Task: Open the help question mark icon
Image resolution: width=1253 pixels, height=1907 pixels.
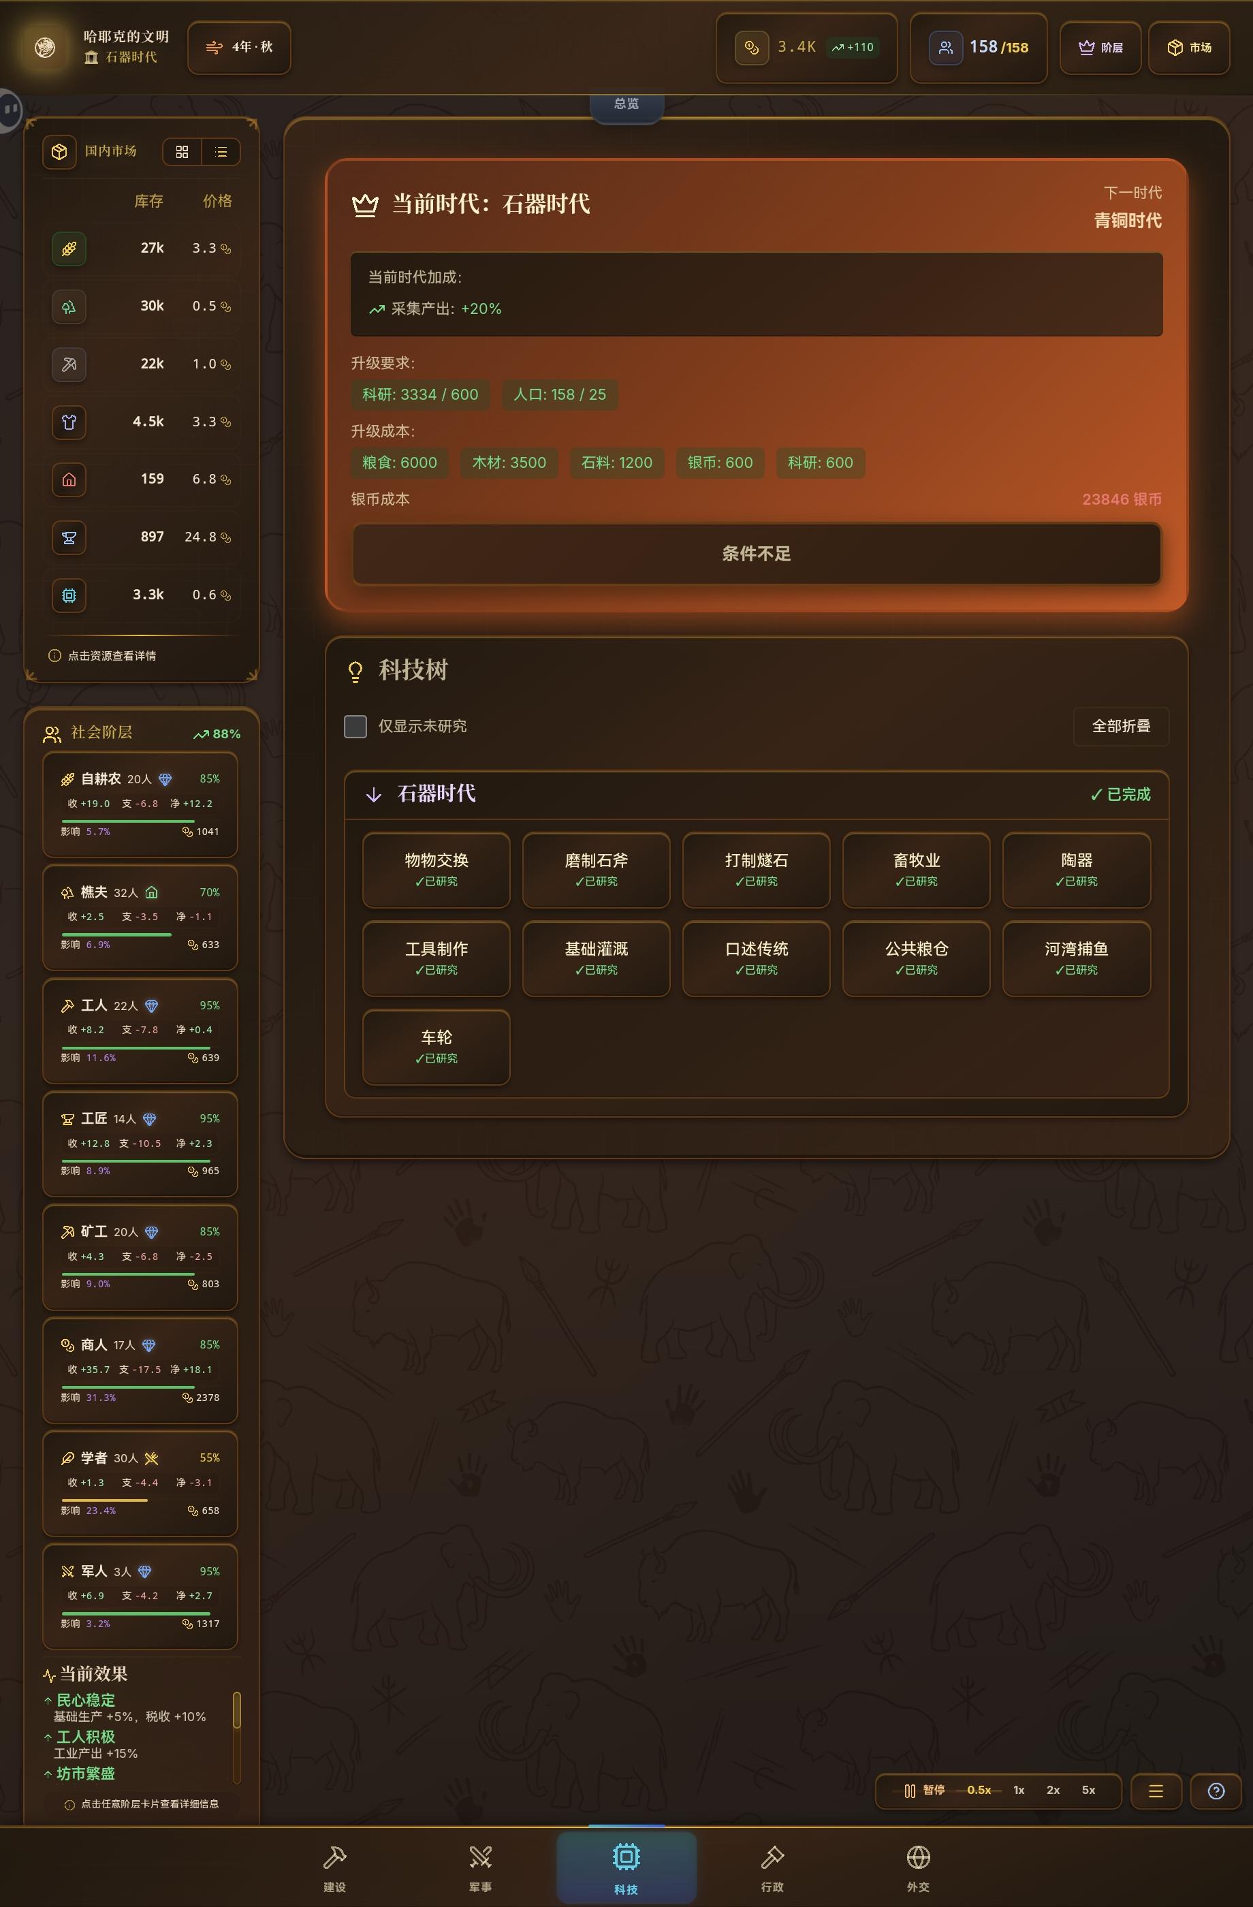Action: click(1216, 1791)
